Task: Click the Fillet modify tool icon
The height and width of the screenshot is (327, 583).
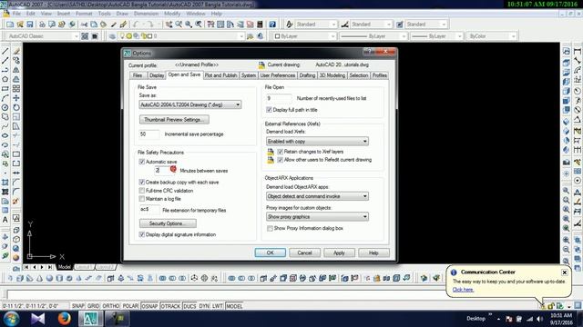Action: point(16,192)
